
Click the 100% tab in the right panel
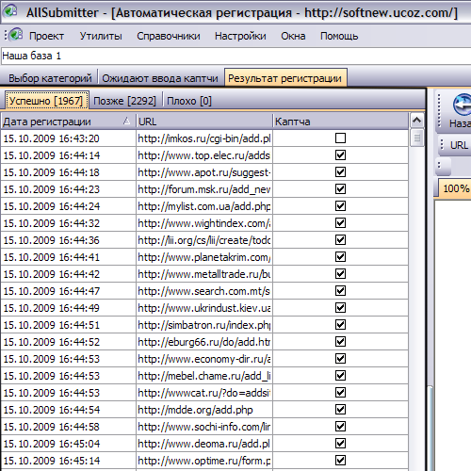[456, 188]
